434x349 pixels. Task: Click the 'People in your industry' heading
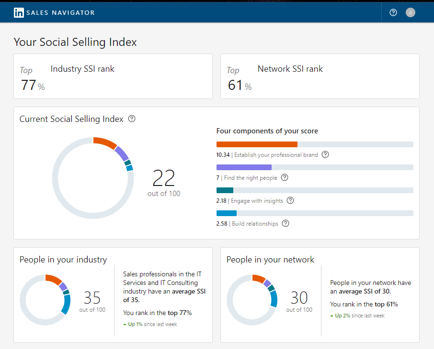pyautogui.click(x=63, y=260)
